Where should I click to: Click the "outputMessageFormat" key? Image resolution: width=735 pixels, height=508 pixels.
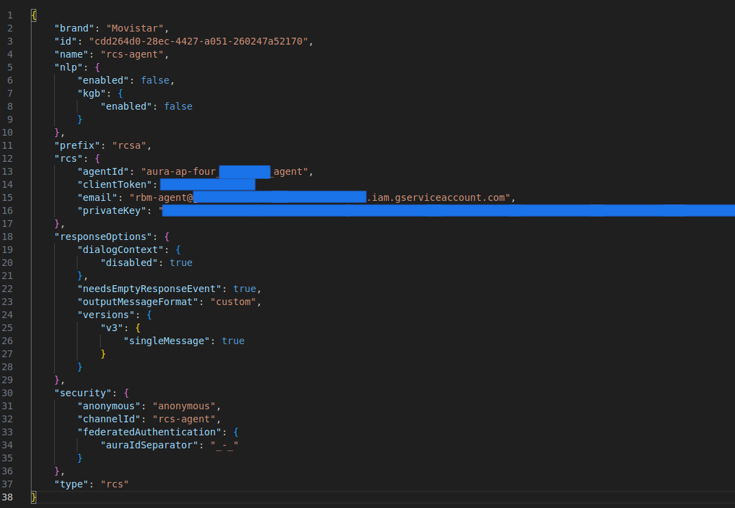137,302
